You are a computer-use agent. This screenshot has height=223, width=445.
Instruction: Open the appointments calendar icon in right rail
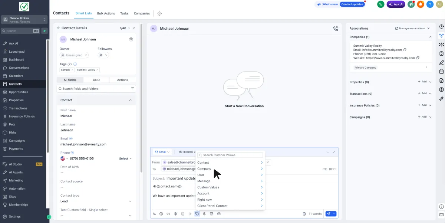click(441, 72)
